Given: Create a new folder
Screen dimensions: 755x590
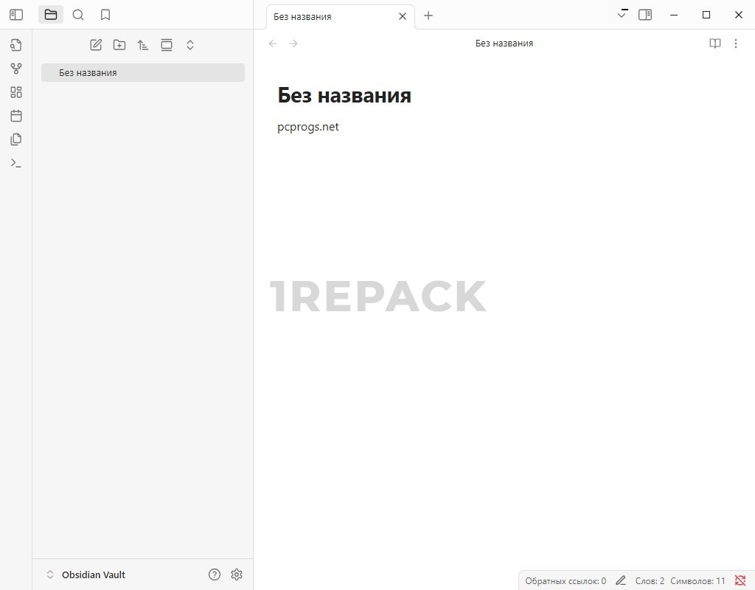Looking at the screenshot, I should [x=119, y=45].
